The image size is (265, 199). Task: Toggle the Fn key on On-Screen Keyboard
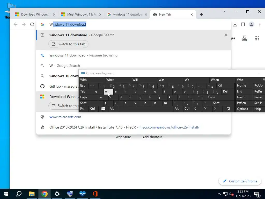coord(84,109)
